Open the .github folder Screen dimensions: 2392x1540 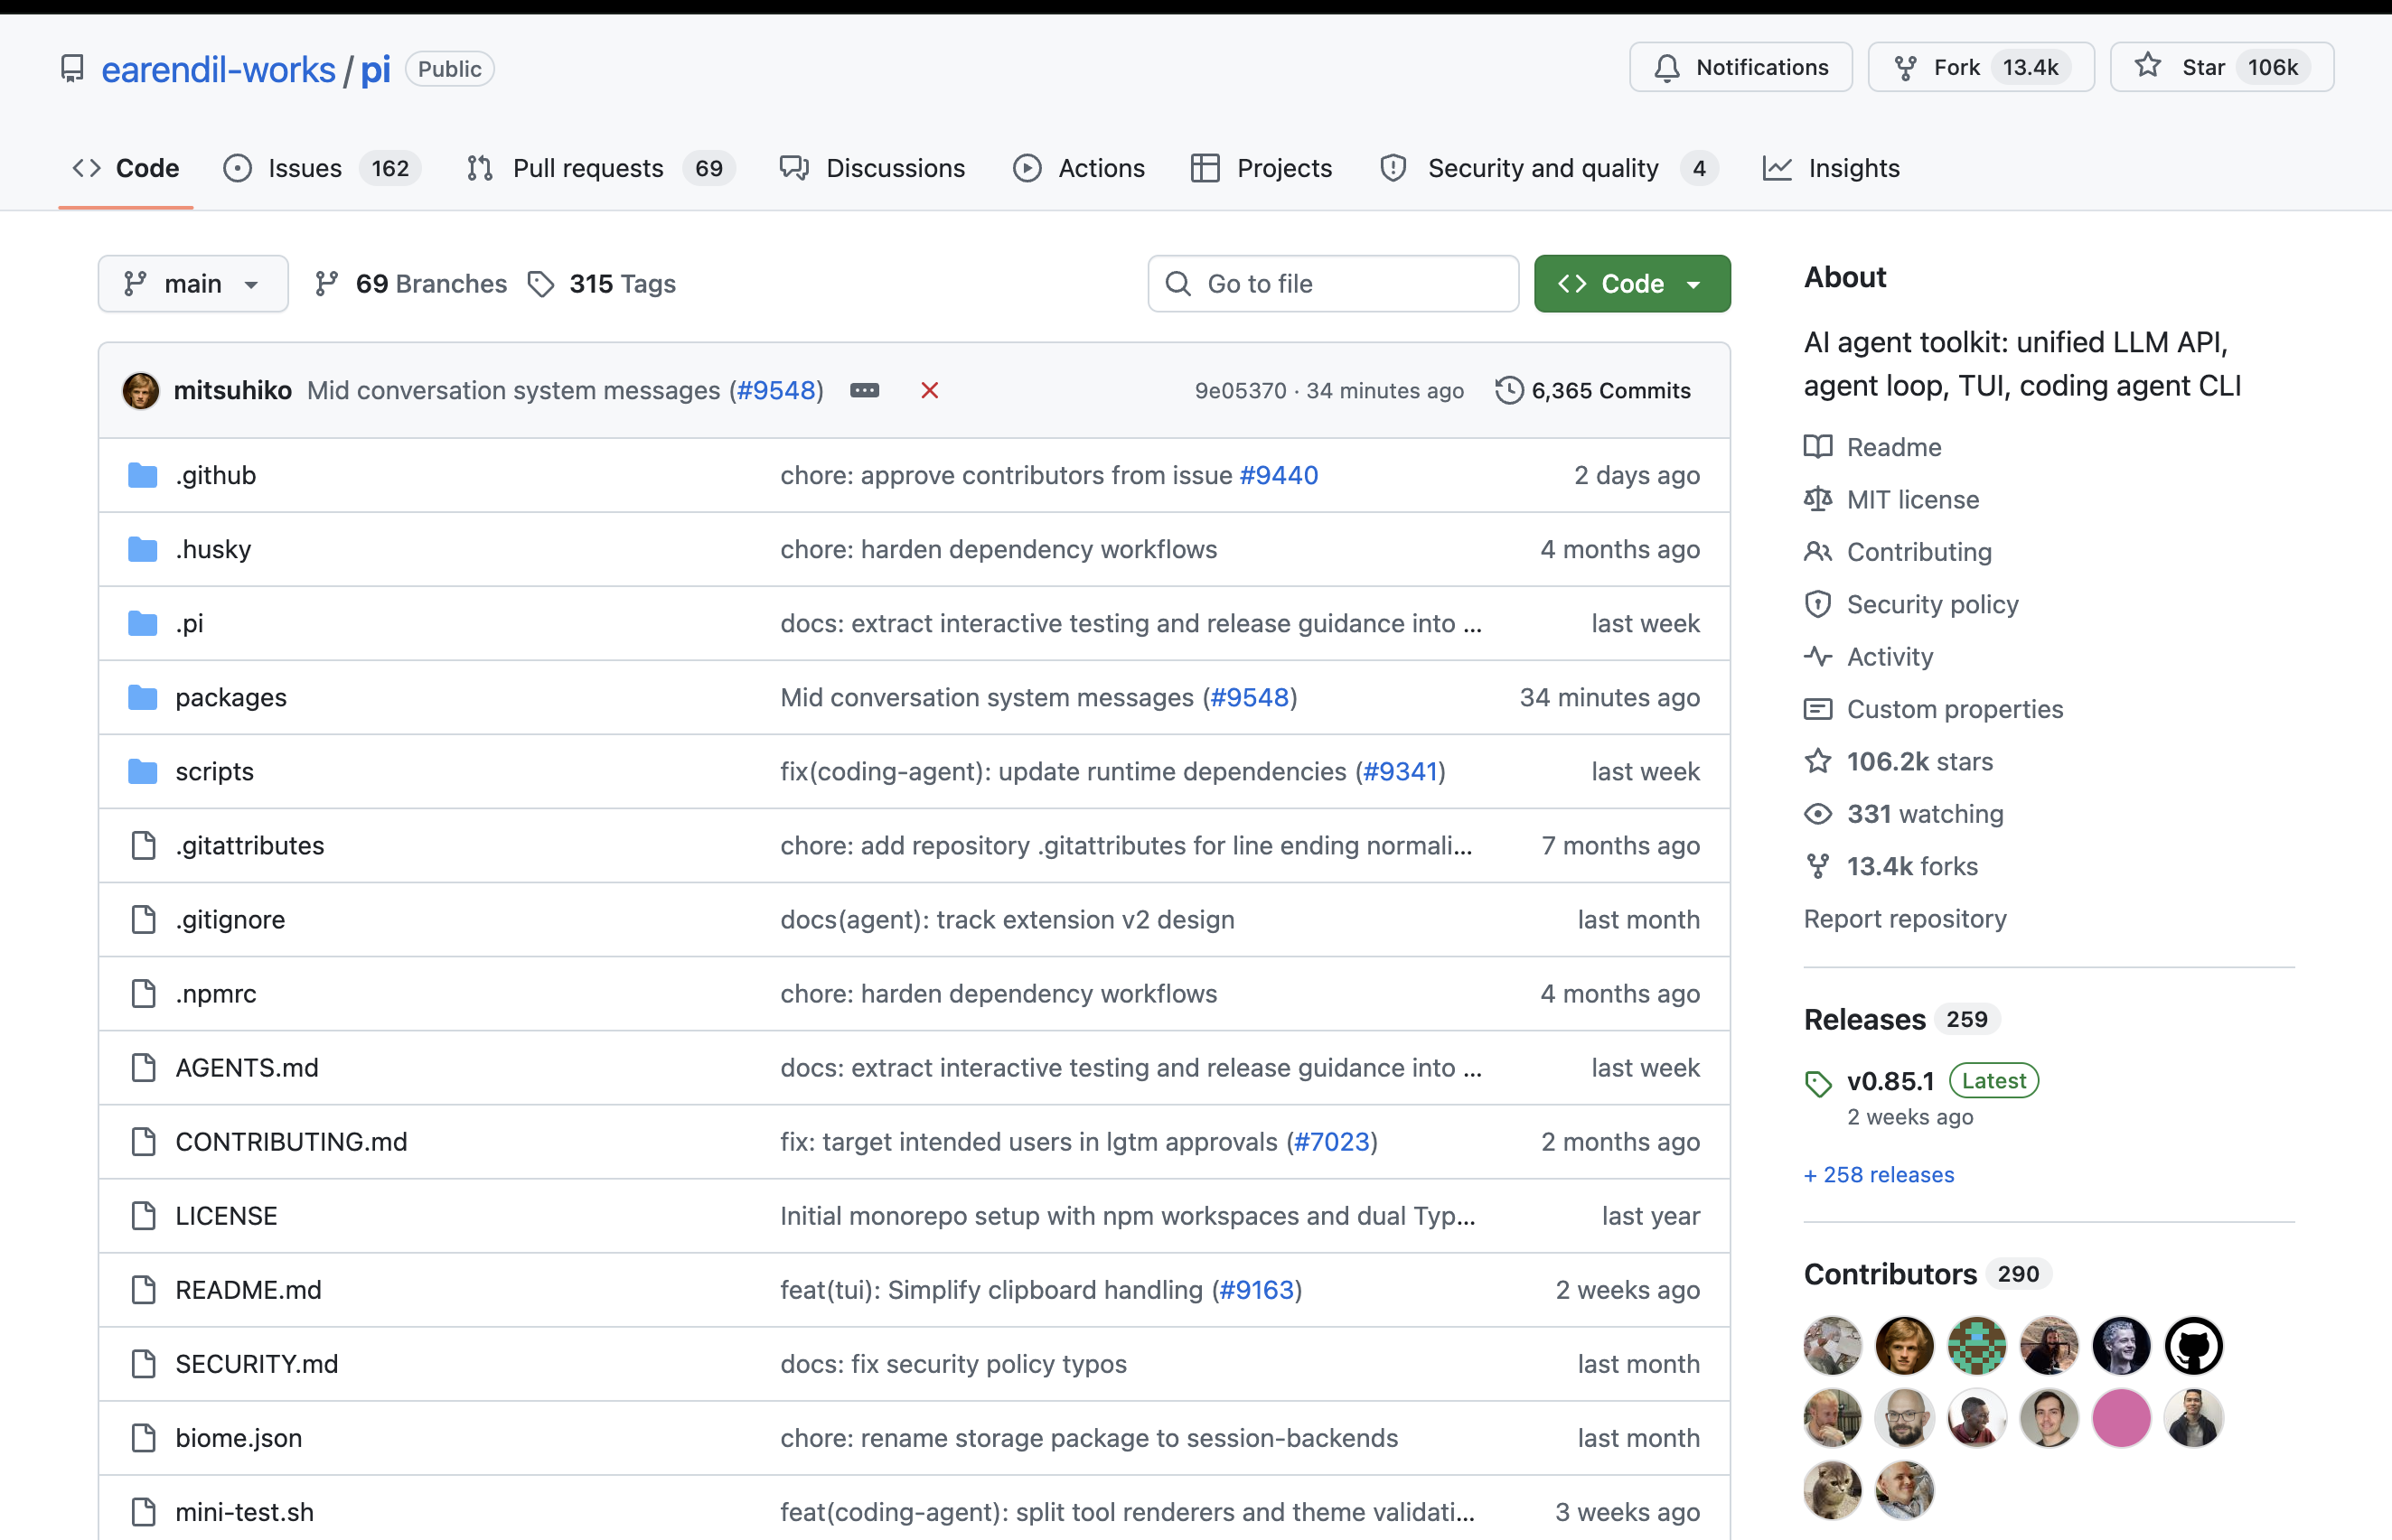(x=216, y=475)
